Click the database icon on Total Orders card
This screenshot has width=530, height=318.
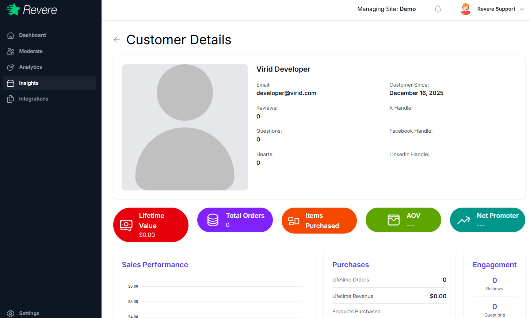212,220
